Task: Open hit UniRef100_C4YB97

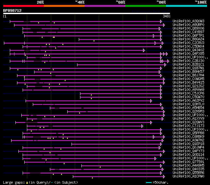Action: tap(188, 32)
